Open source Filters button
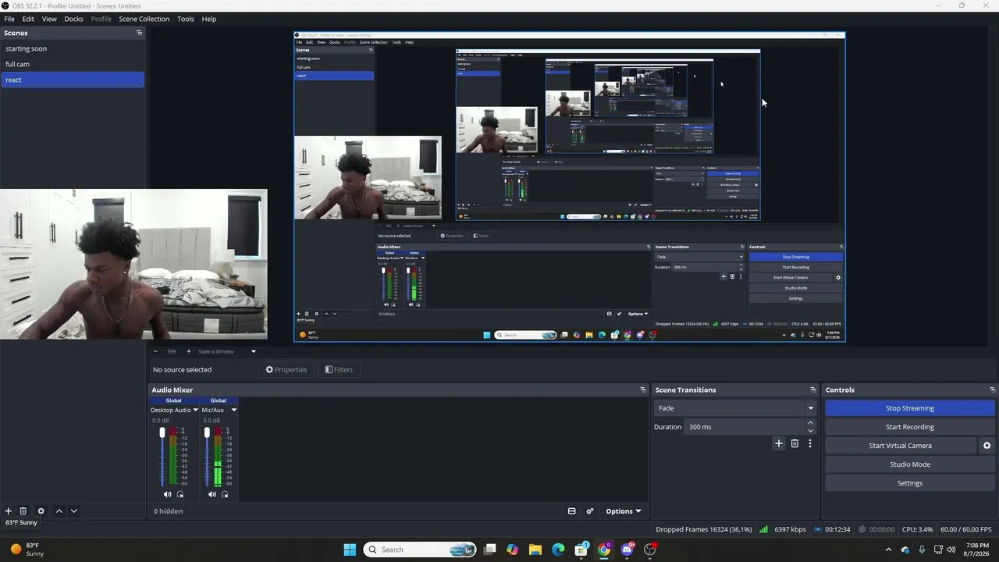 click(339, 370)
